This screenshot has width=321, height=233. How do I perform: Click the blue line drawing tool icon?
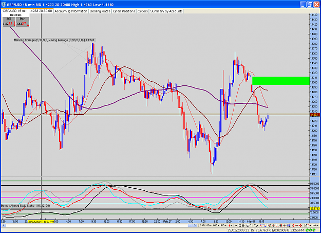(x=265, y=225)
